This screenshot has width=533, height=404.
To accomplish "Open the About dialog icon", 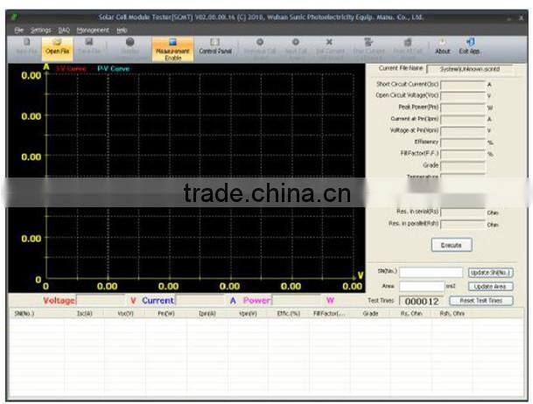I will (443, 45).
